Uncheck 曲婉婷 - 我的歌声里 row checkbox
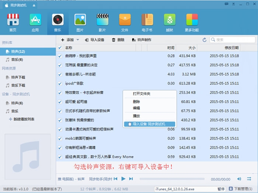Screen dimensions: 258x193 (60, 56)
